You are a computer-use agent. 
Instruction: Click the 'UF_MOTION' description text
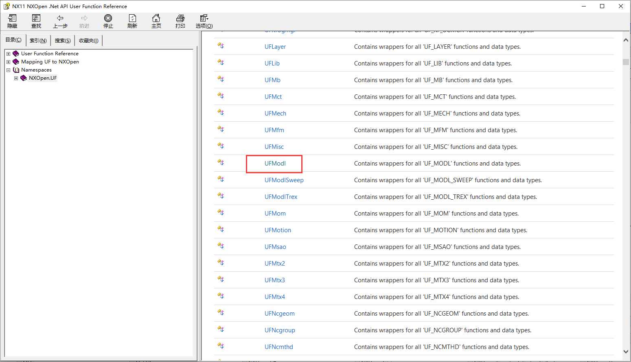click(440, 230)
